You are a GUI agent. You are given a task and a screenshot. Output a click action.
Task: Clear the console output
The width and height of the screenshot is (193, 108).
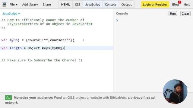tap(185, 13)
